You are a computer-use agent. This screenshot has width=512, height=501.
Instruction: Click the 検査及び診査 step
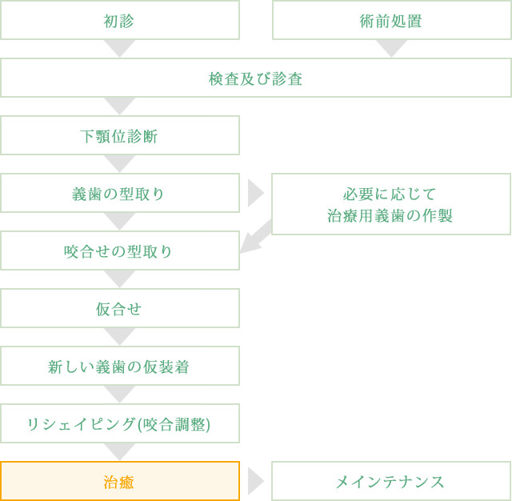(256, 78)
